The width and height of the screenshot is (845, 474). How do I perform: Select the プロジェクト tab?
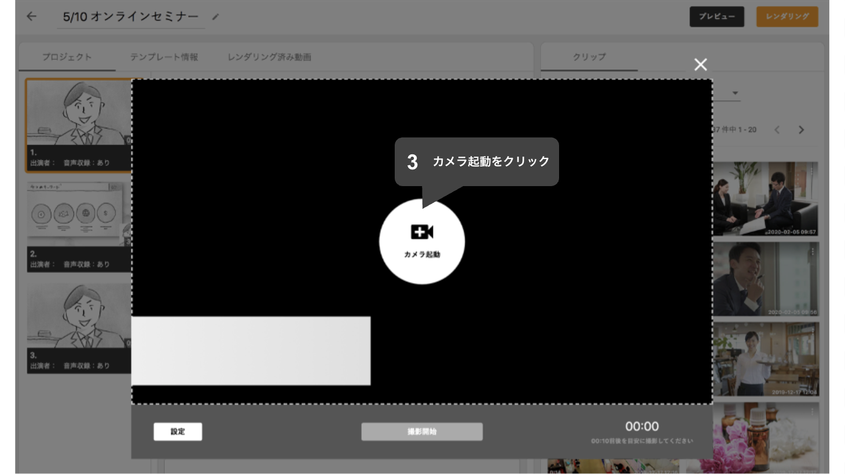(67, 57)
